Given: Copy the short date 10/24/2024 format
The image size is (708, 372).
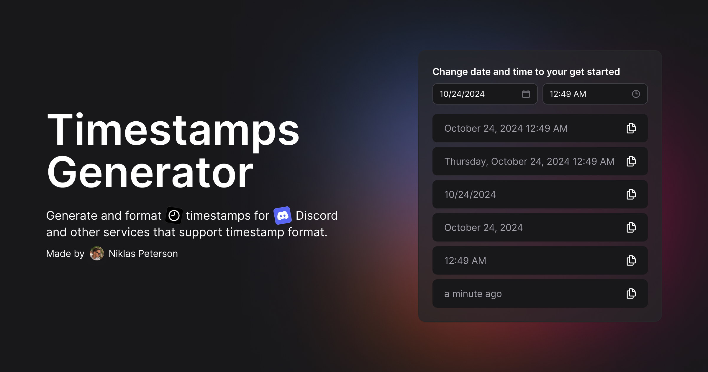Looking at the screenshot, I should 631,194.
